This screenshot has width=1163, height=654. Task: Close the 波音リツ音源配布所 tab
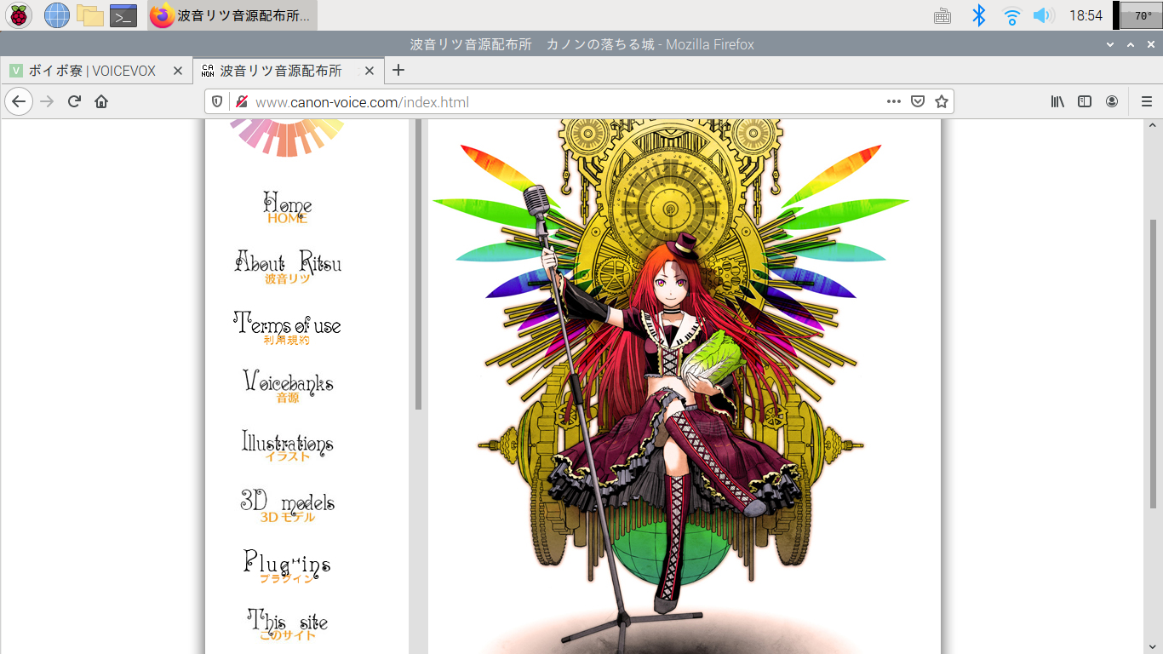(370, 71)
